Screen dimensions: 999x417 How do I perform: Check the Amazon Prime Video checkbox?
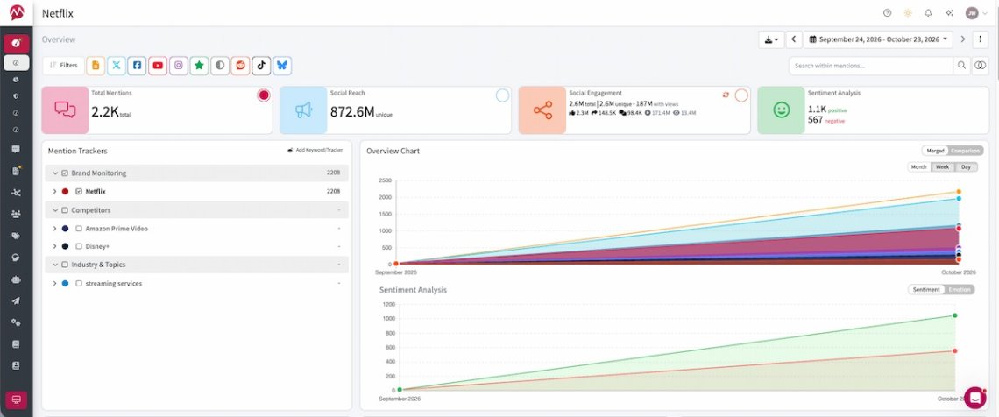[x=79, y=228]
